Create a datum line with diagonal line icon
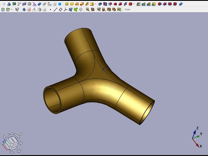Image resolution: width=208 pixels, height=156 pixels. point(55,10)
